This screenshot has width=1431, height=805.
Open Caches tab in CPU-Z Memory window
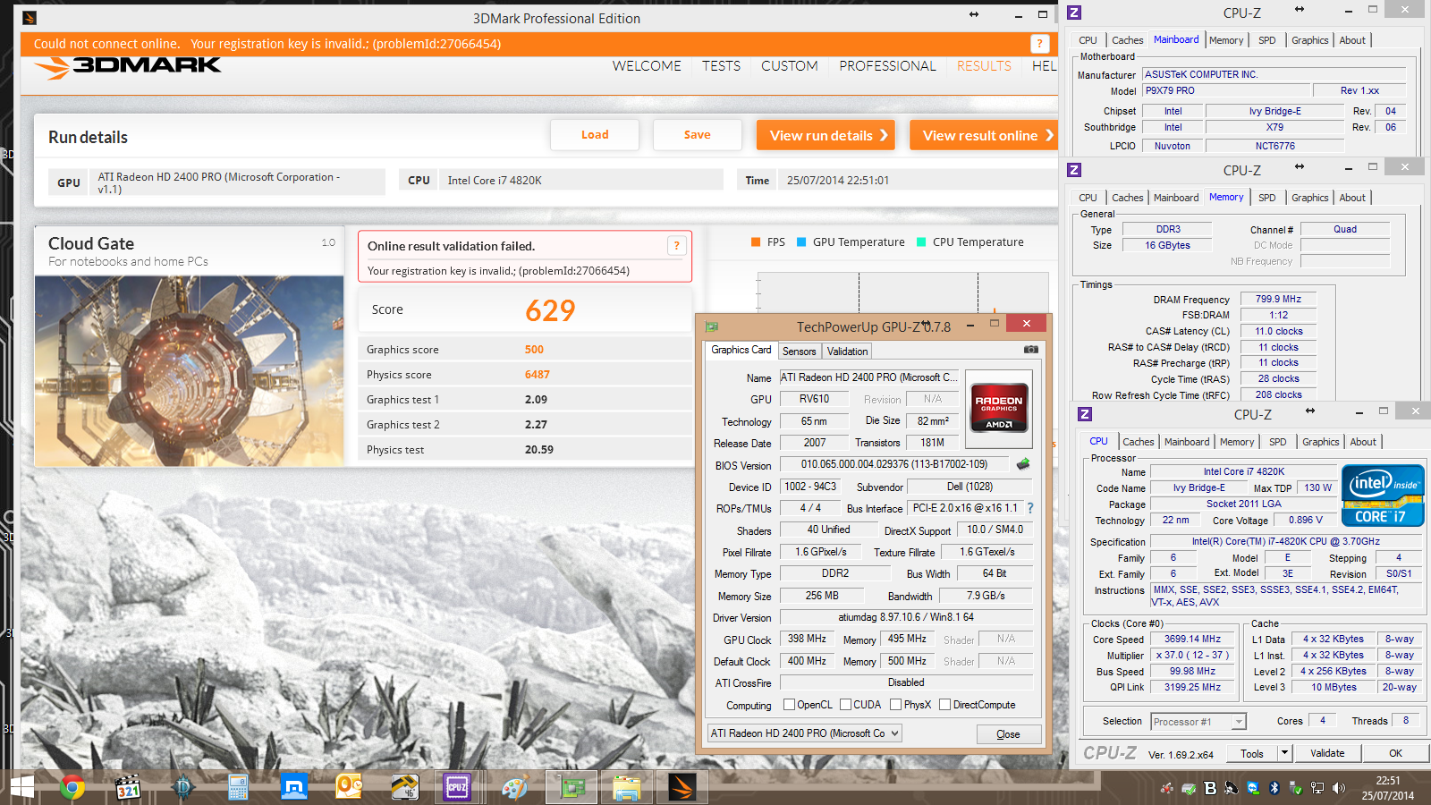click(x=1127, y=198)
